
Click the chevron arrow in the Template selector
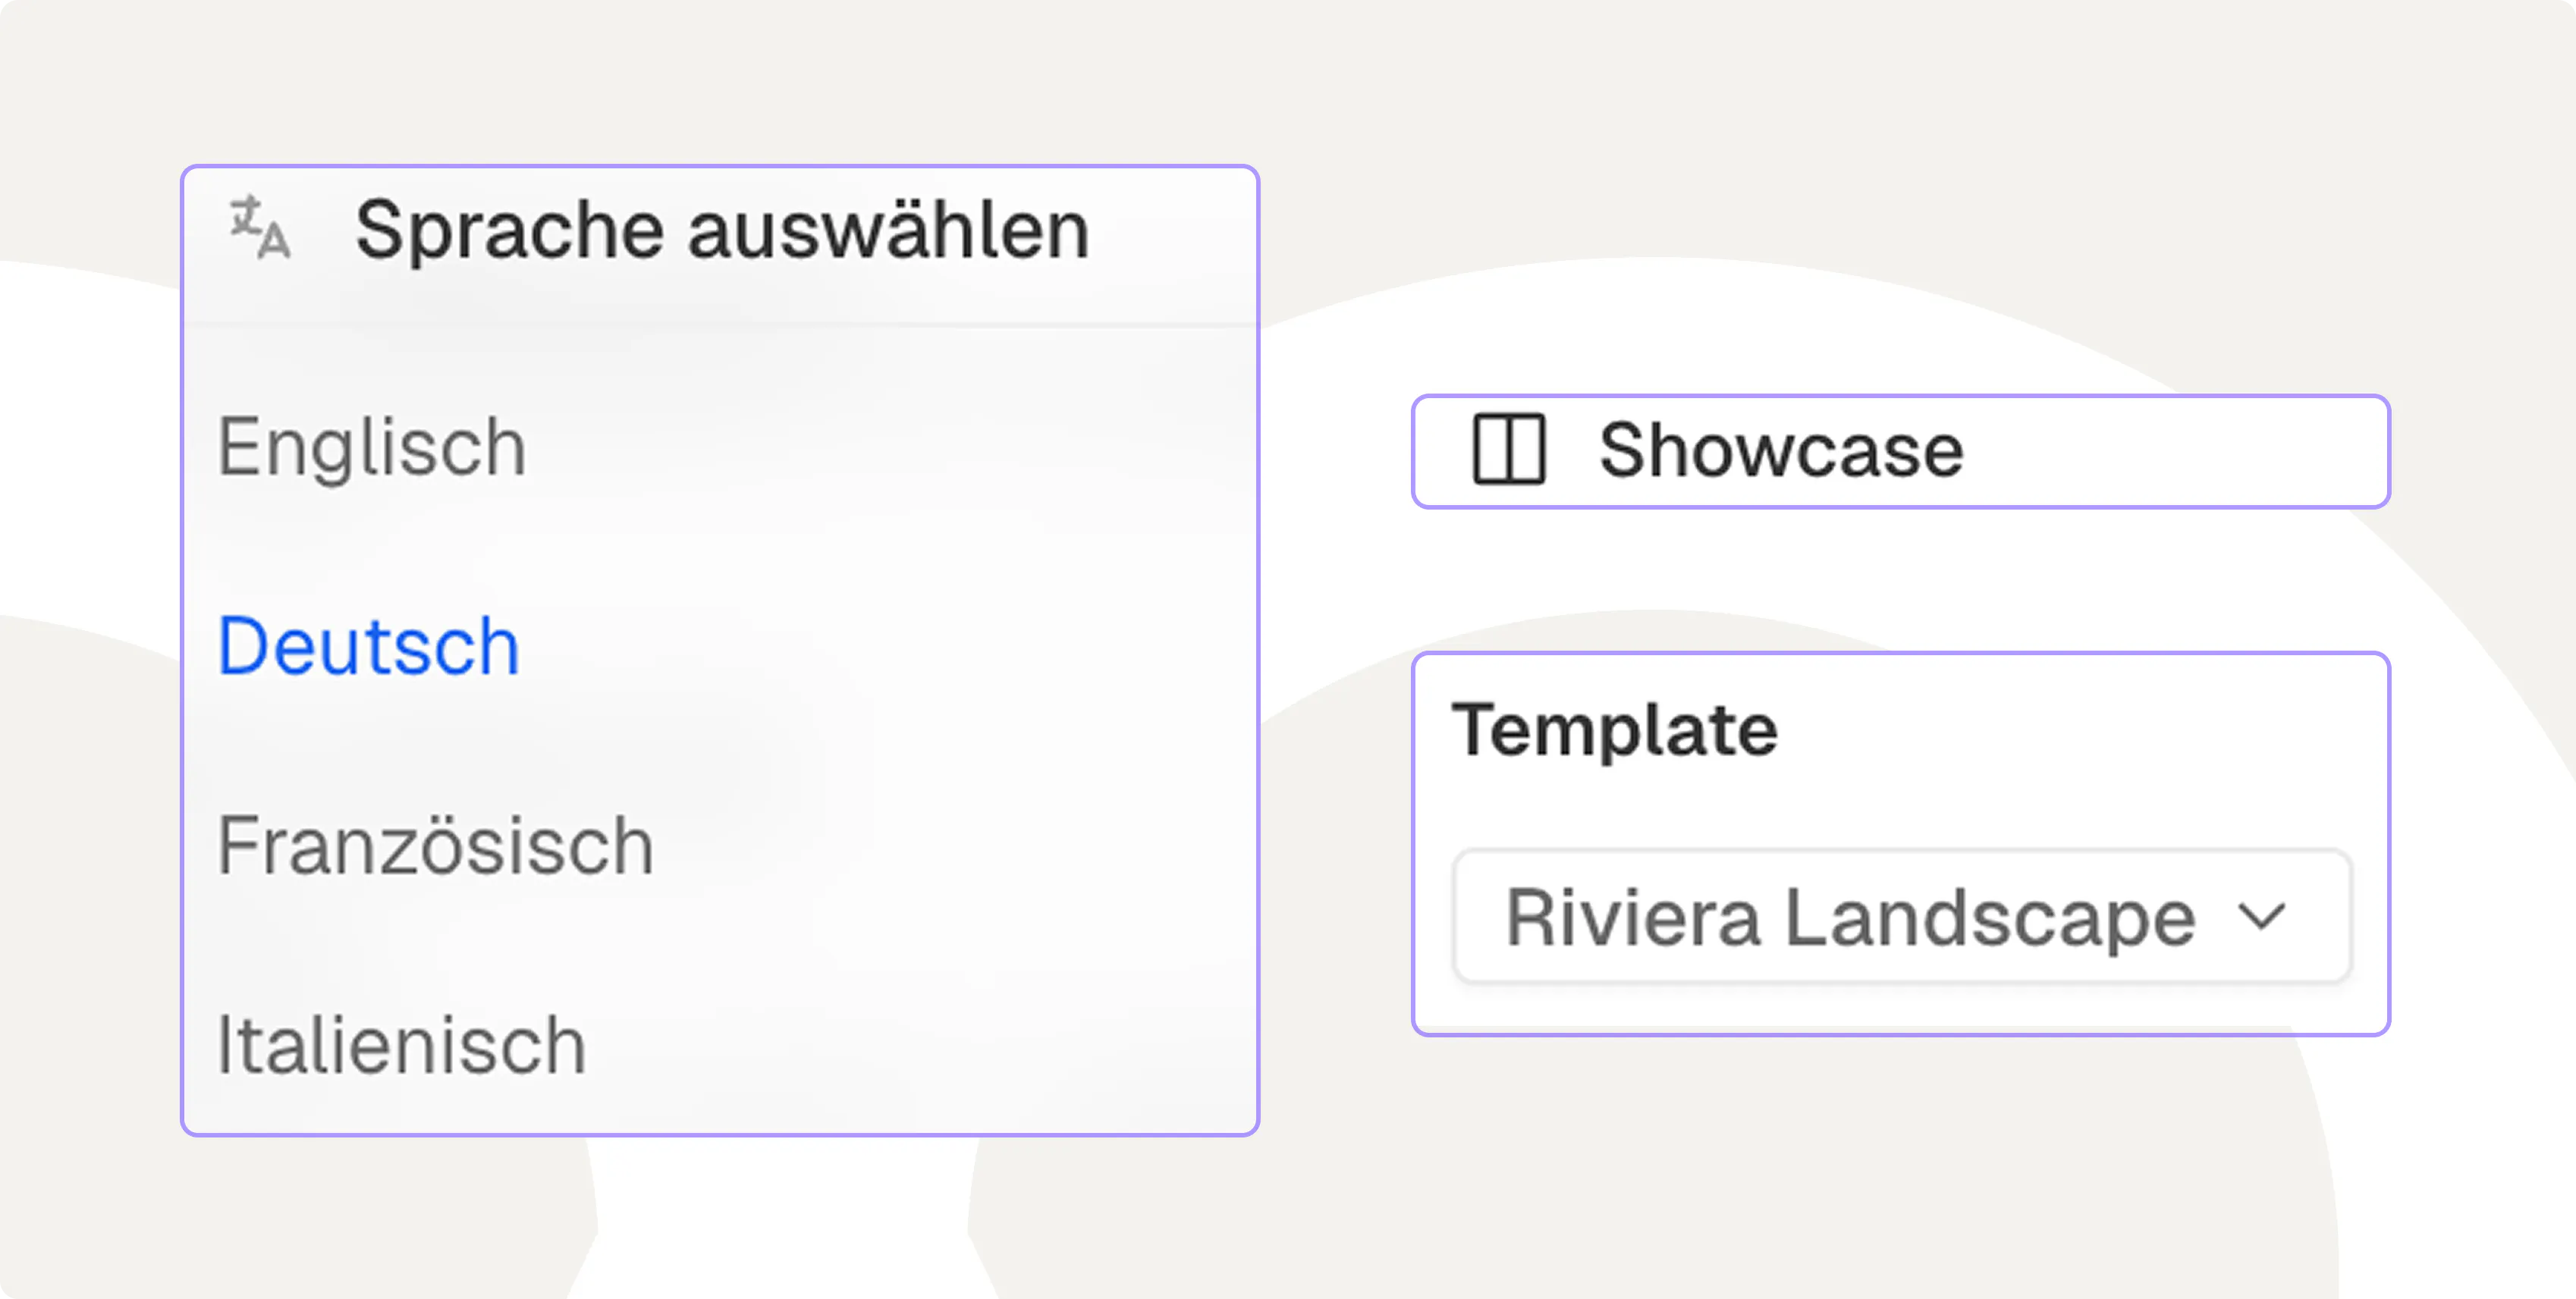click(2261, 916)
